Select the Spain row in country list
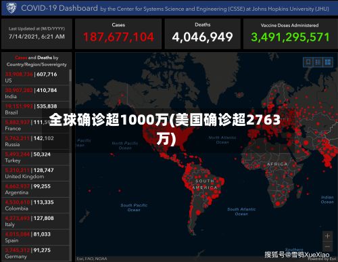The image size is (338, 262). click(35, 238)
